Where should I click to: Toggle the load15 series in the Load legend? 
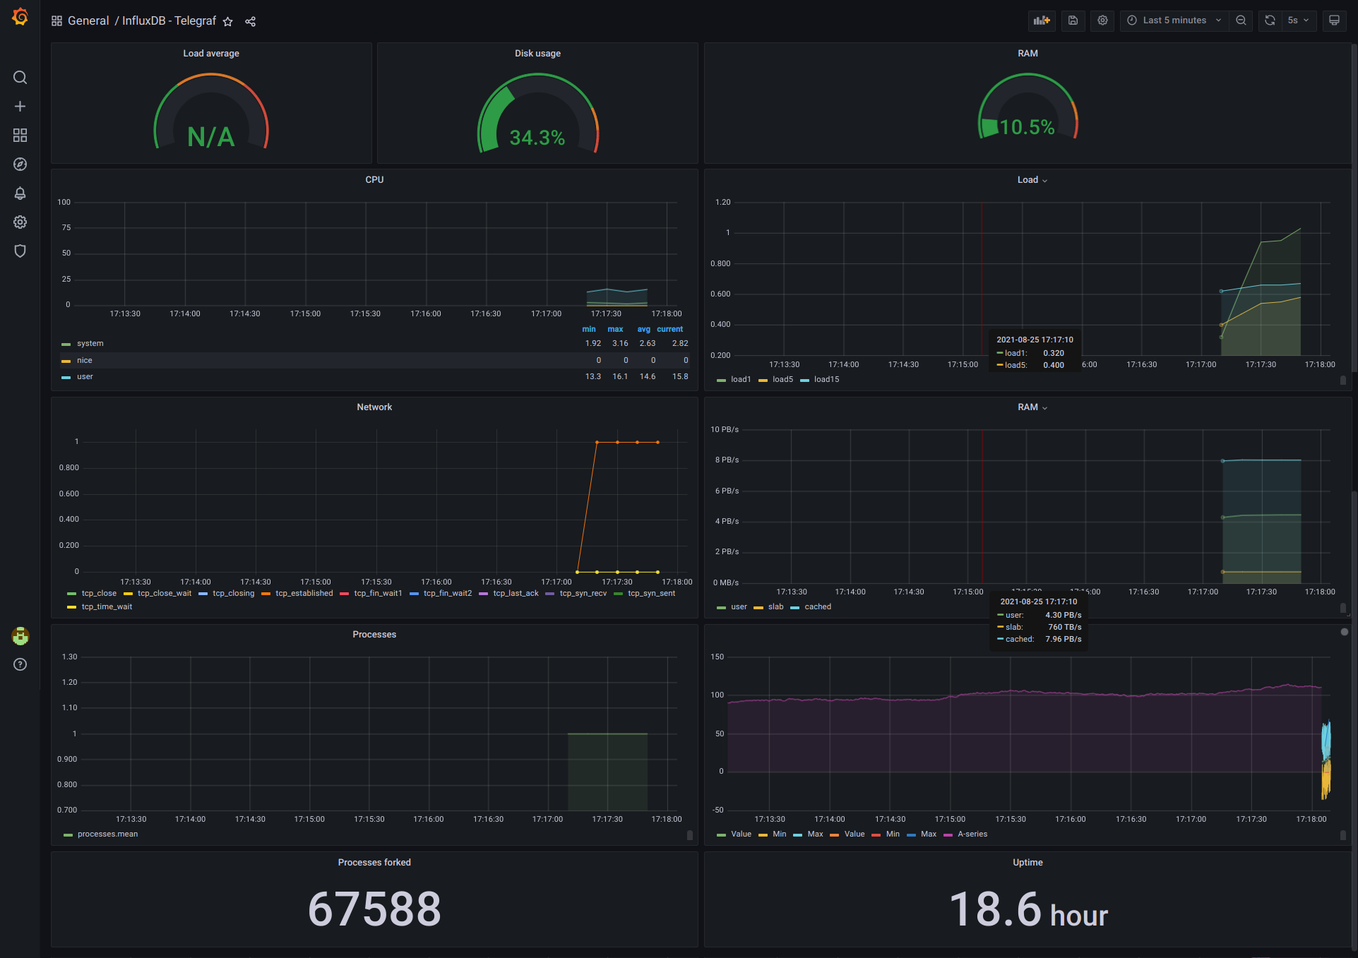826,379
